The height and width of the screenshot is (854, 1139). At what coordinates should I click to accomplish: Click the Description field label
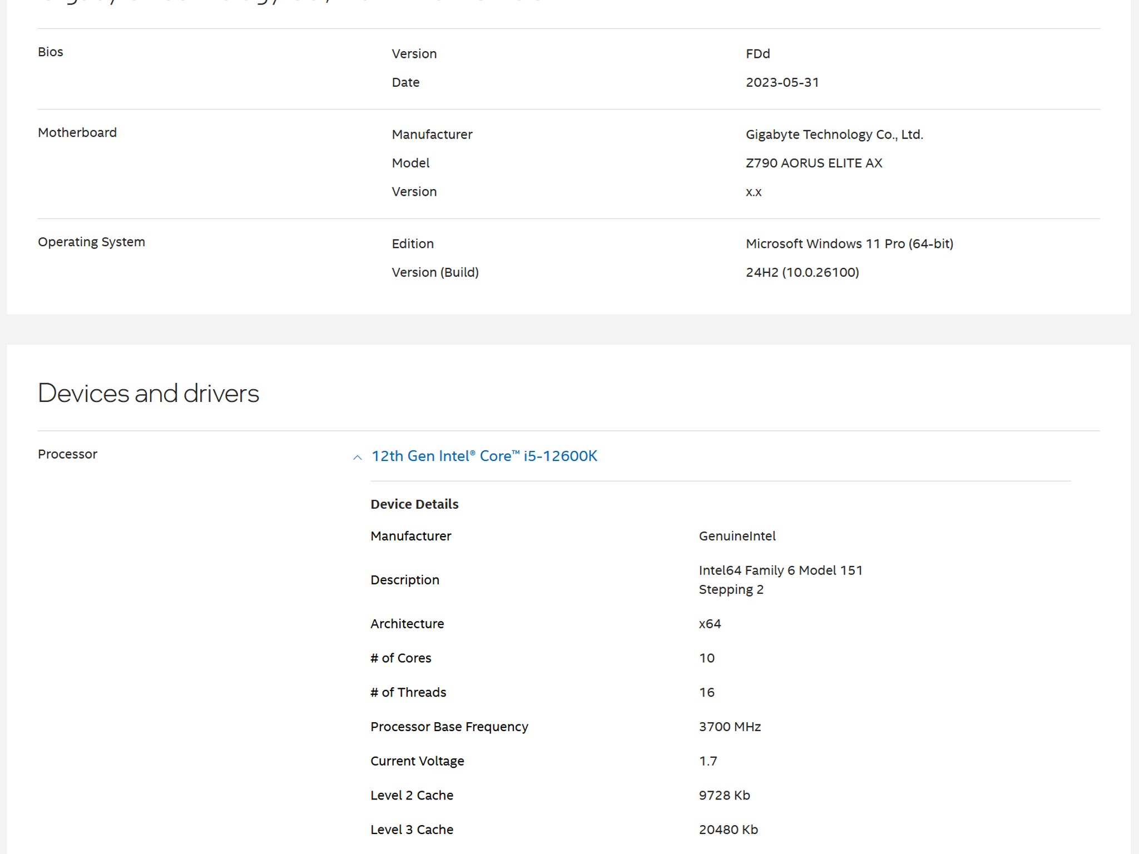click(405, 580)
